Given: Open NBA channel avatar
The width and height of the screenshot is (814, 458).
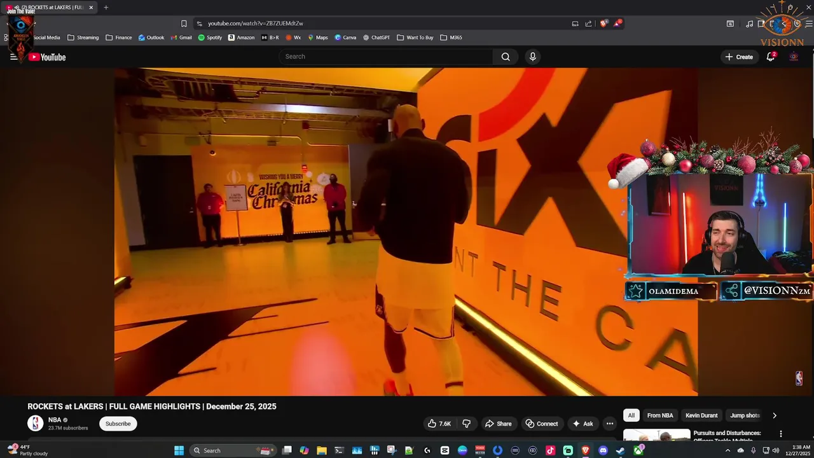Looking at the screenshot, I should tap(36, 423).
